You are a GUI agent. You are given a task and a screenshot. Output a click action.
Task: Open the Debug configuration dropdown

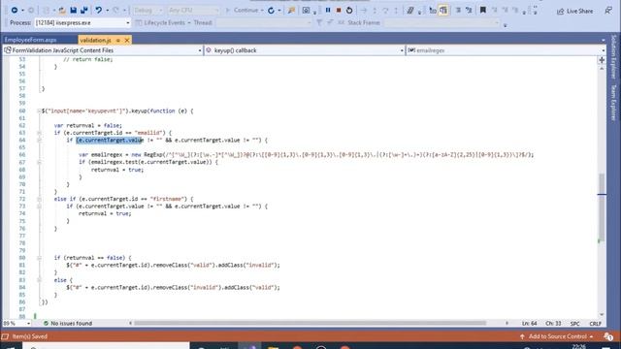[x=147, y=11]
